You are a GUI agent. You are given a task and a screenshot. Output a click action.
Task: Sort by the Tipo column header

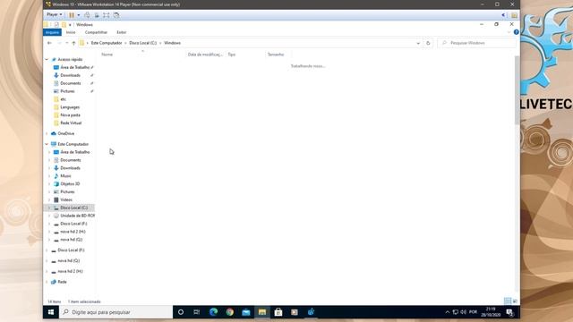(x=245, y=55)
